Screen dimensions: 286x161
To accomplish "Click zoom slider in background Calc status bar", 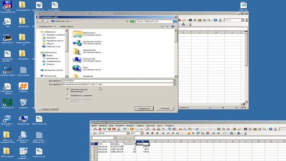I will [223, 107].
